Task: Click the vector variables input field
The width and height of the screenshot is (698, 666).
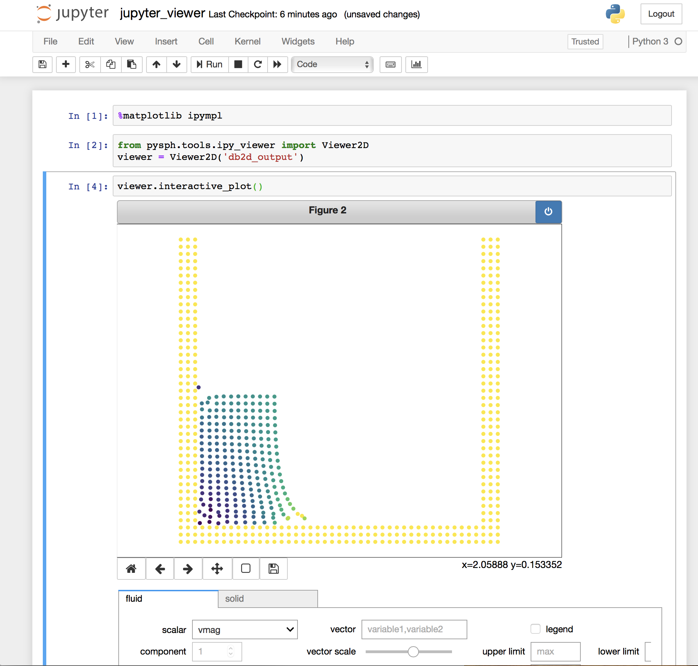Action: (x=414, y=630)
